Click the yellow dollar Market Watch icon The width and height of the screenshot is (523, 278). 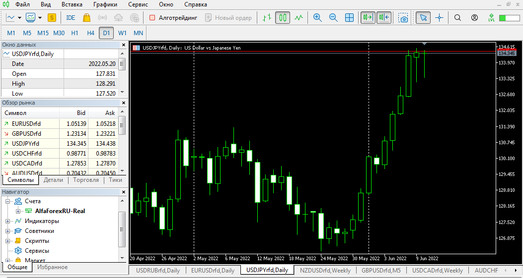[x=52, y=18]
